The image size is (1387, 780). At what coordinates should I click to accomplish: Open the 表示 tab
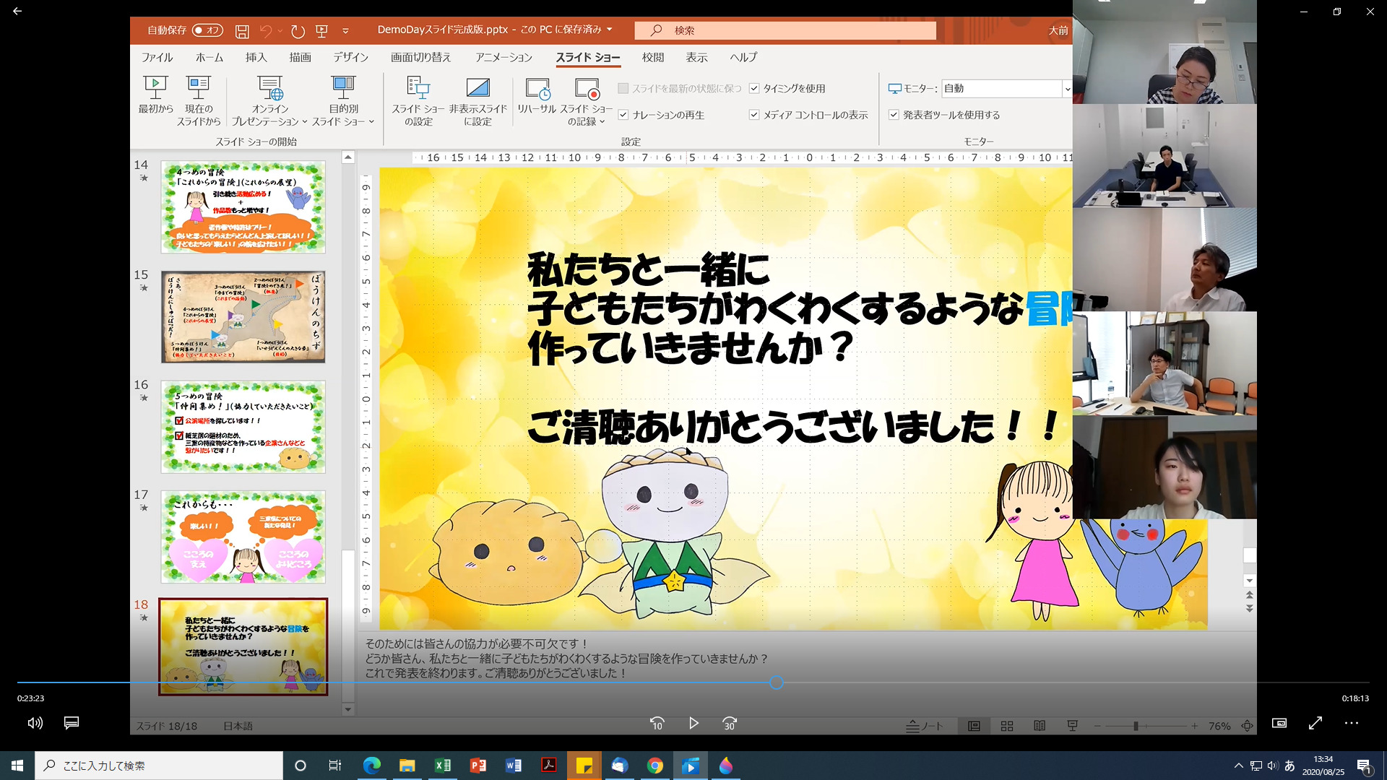697,57
